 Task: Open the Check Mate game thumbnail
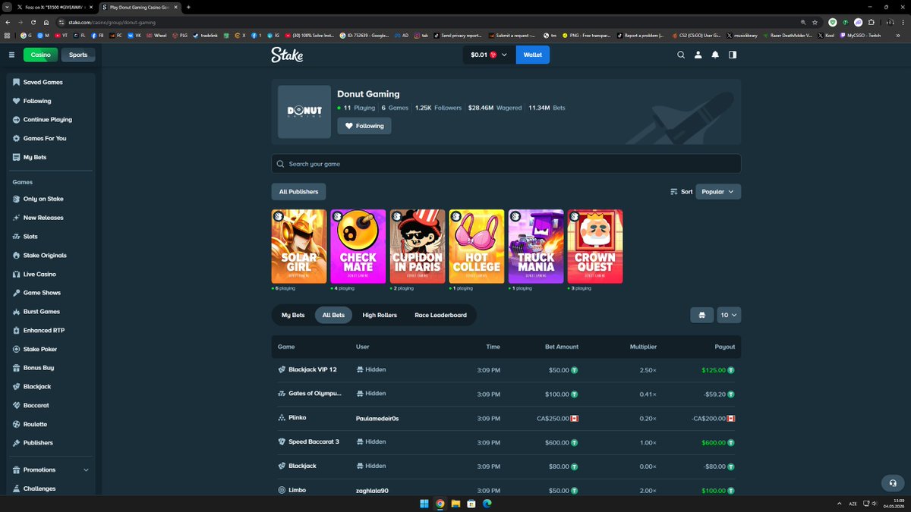(358, 247)
